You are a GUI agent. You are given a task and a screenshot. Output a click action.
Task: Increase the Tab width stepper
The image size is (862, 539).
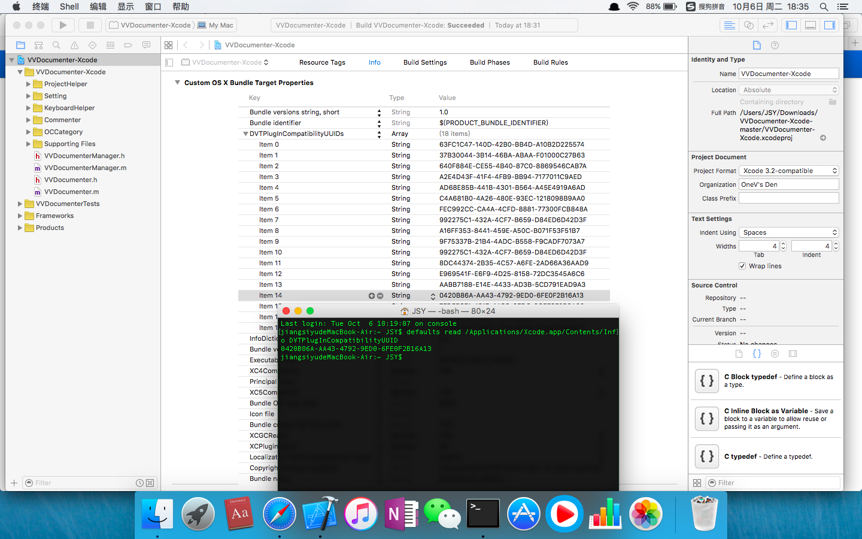tap(783, 244)
